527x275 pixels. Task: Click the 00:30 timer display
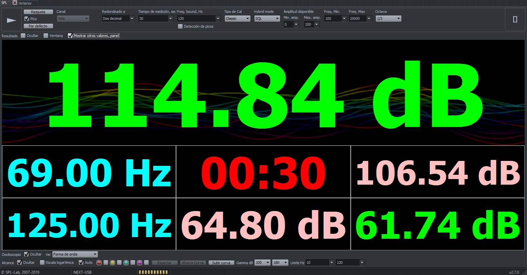coord(263,173)
